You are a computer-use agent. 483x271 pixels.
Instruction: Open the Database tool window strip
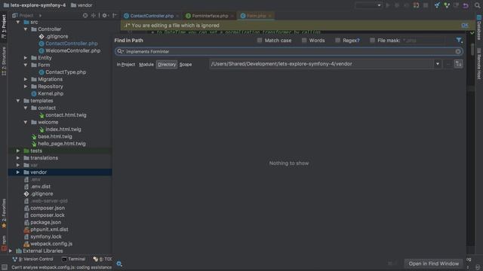coord(479,27)
